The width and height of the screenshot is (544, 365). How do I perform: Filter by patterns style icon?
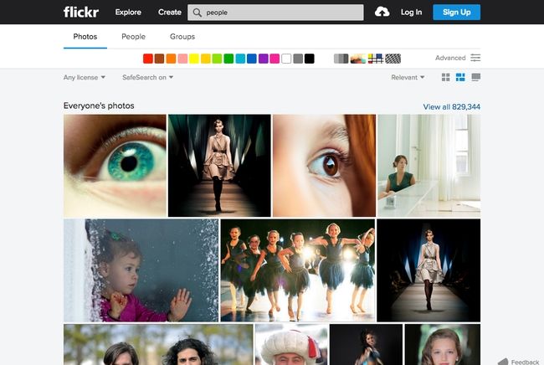pos(393,59)
